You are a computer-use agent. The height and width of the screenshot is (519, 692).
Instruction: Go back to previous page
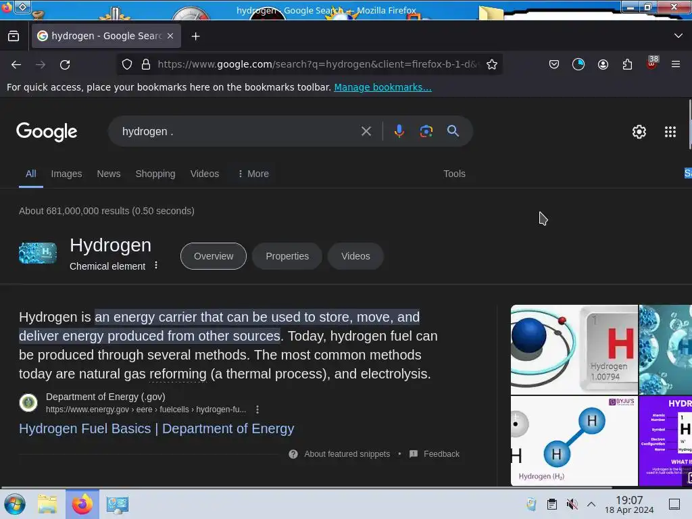tap(16, 64)
